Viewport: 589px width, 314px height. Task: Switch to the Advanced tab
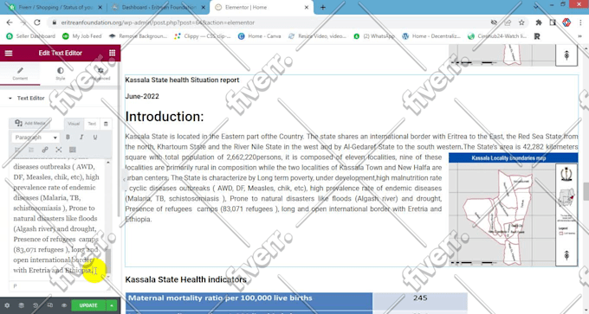click(100, 74)
